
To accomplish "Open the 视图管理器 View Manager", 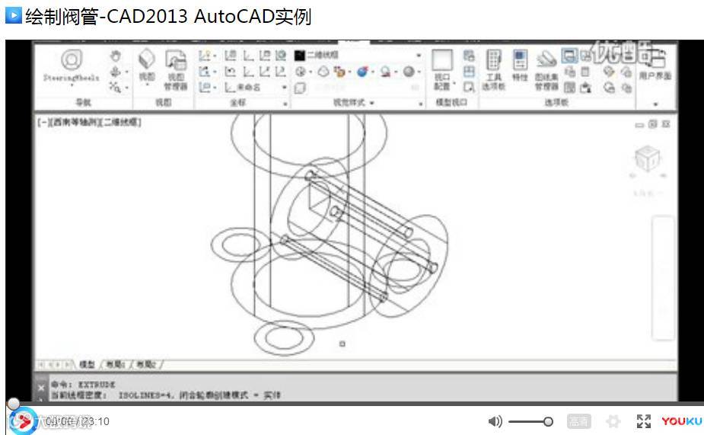I will coord(176,69).
